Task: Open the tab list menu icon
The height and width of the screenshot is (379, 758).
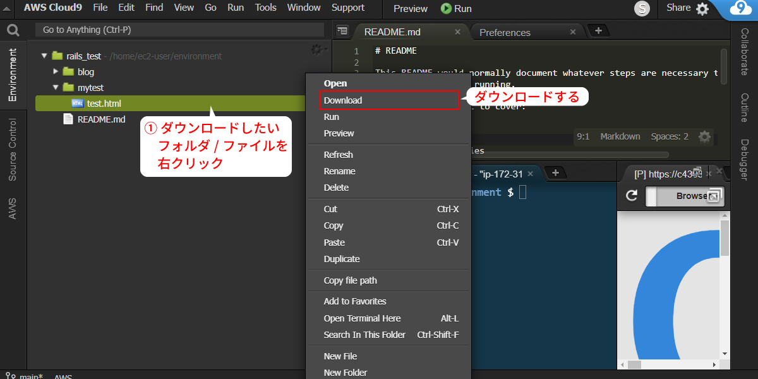Action: pos(342,30)
